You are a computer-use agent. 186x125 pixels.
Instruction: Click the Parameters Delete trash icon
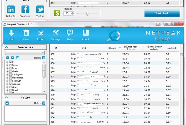coord(44,58)
